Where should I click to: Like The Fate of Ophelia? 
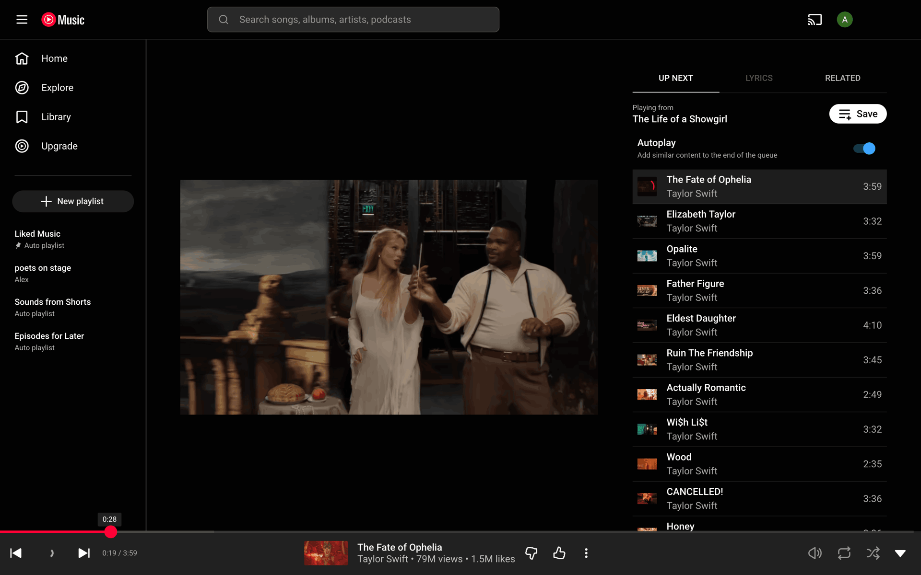pyautogui.click(x=559, y=553)
